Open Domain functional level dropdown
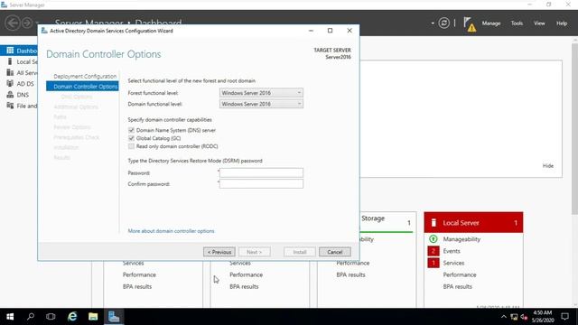 261,104
